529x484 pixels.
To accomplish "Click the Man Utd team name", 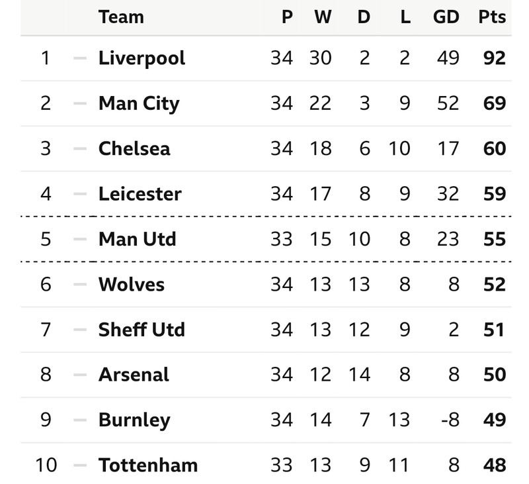I will tap(138, 239).
